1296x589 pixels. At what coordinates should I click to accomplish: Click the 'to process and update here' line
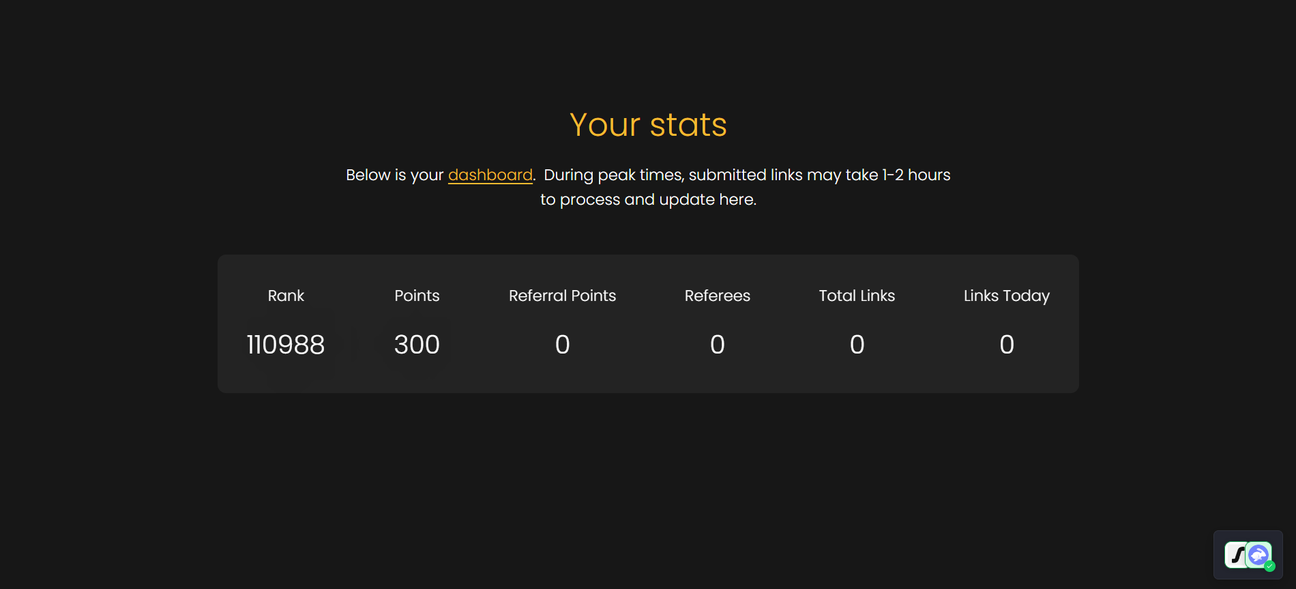coord(648,200)
